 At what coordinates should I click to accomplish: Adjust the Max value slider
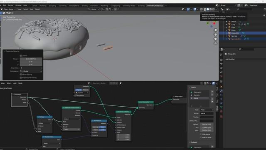[x=207, y=130]
